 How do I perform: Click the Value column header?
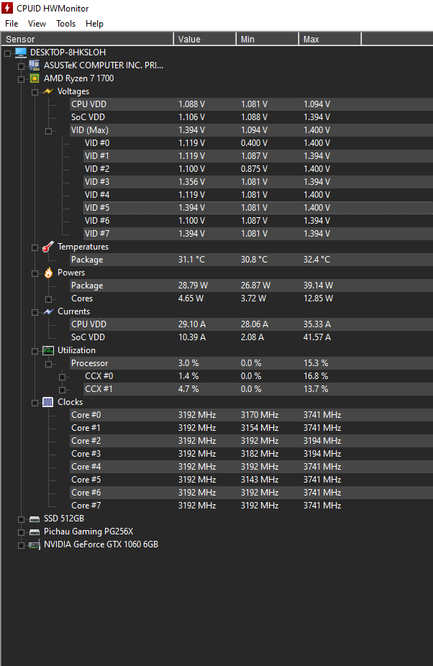tap(205, 39)
